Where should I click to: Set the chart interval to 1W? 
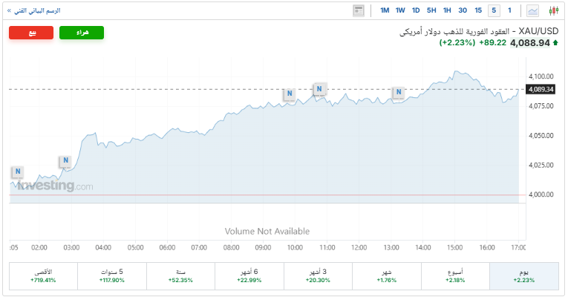[x=400, y=10]
